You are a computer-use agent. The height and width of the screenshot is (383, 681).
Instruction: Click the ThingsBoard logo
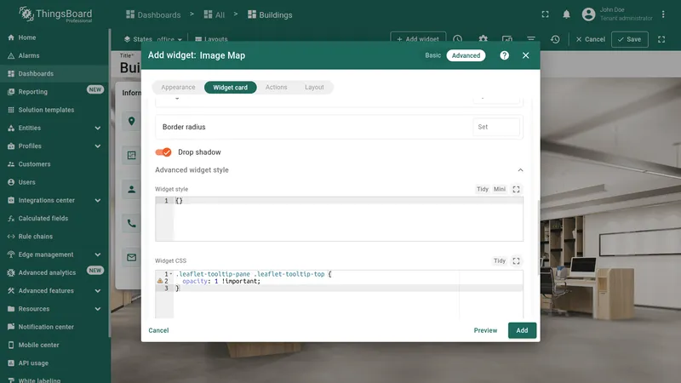pyautogui.click(x=55, y=14)
